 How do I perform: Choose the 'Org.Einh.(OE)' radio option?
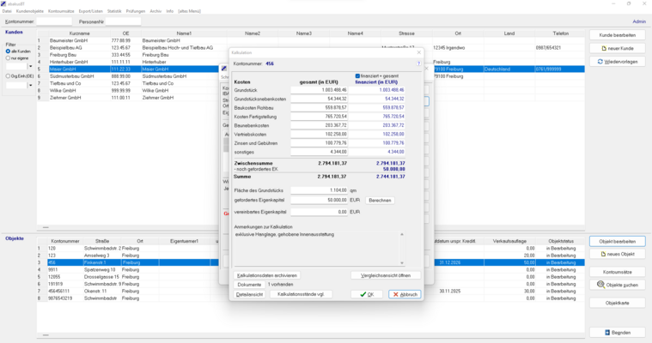click(9, 76)
